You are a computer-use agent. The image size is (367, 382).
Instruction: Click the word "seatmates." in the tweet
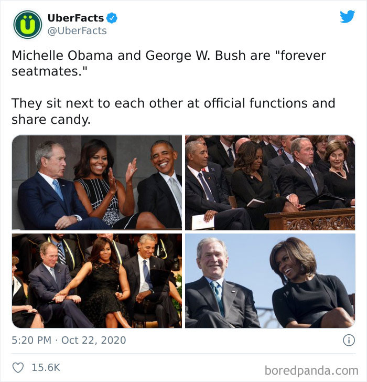[x=49, y=71]
